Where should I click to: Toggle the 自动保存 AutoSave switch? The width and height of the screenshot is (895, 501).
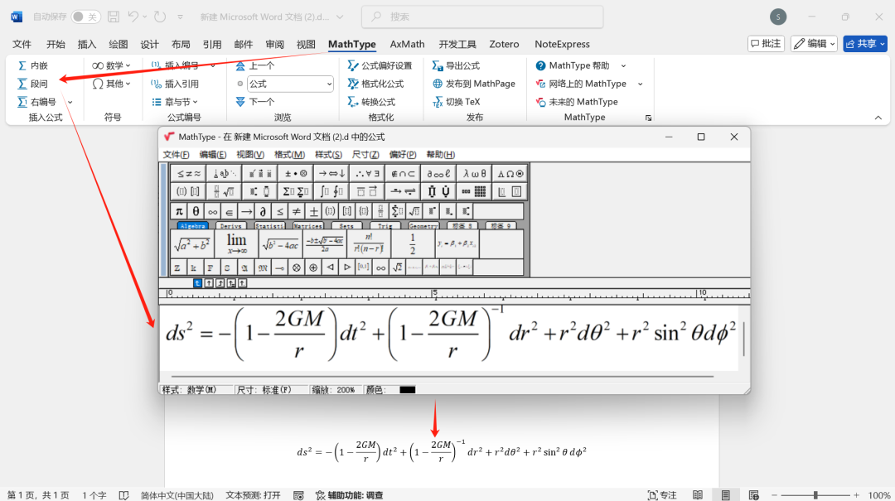[x=85, y=17]
